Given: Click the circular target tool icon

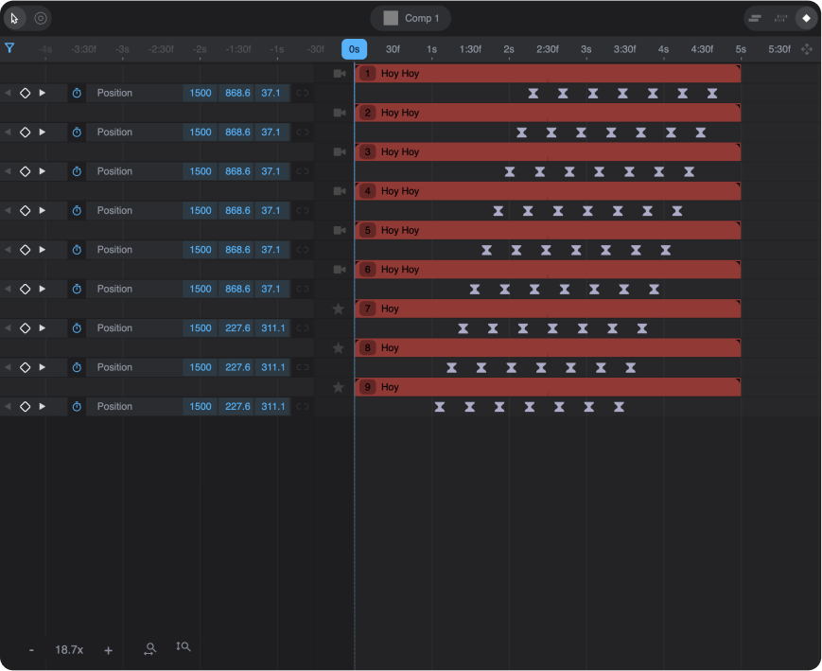Looking at the screenshot, I should click(x=41, y=18).
